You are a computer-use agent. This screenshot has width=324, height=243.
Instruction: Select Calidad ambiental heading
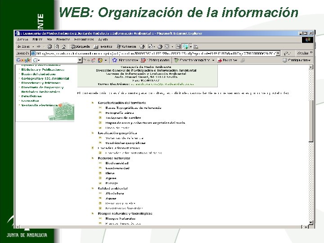tap(112, 188)
